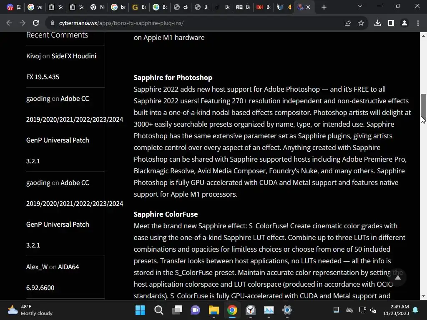Click the tray cloud sync icon
This screenshot has height=320, width=427.
click(x=349, y=310)
